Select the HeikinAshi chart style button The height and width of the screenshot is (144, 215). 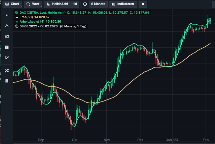coord(57,4)
